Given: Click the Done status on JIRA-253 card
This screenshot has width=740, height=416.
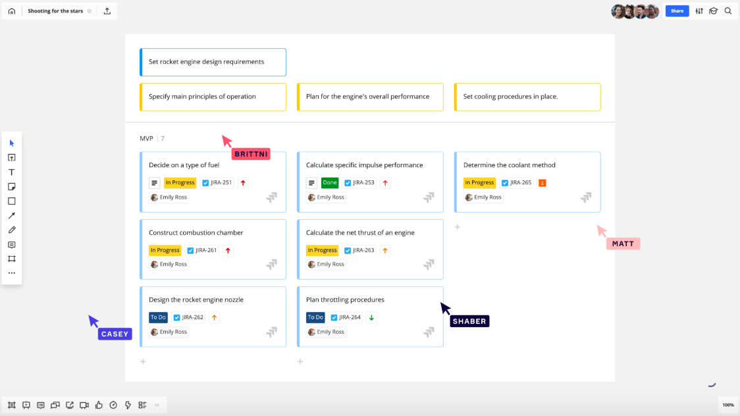Looking at the screenshot, I should pyautogui.click(x=330, y=183).
